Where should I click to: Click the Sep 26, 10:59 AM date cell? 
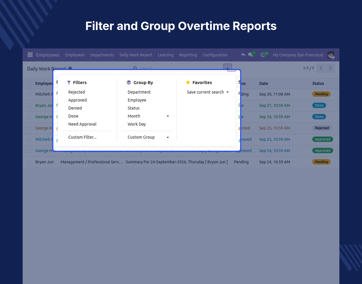click(274, 117)
